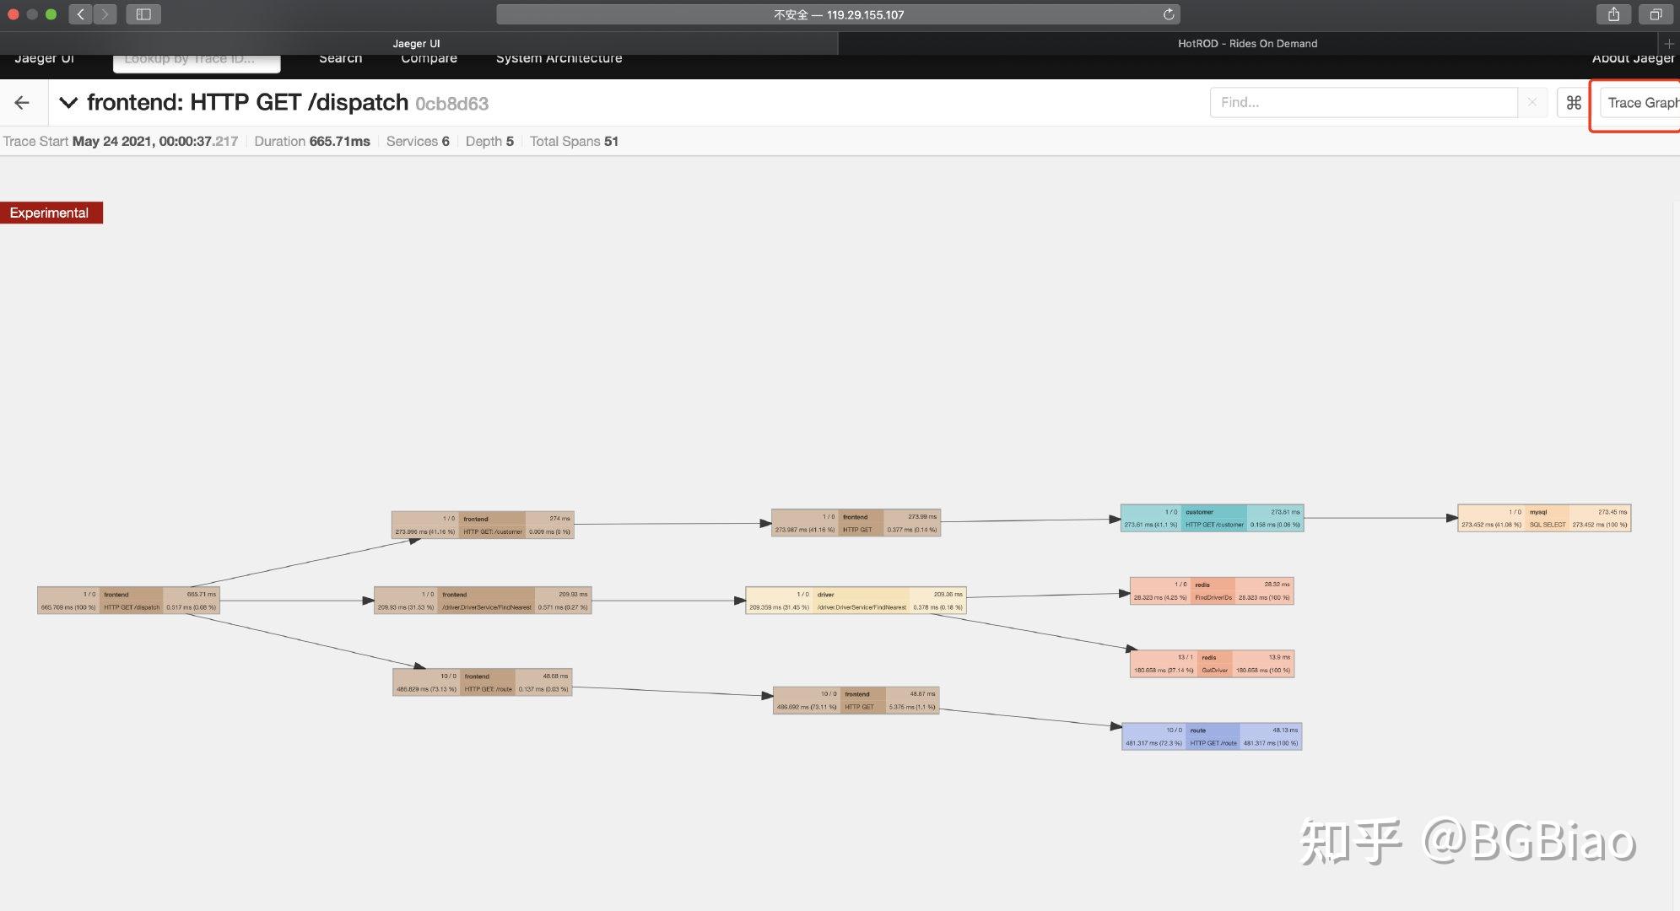The height and width of the screenshot is (911, 1680).
Task: Select the mysql SQL SELECT node
Action: 1543,518
